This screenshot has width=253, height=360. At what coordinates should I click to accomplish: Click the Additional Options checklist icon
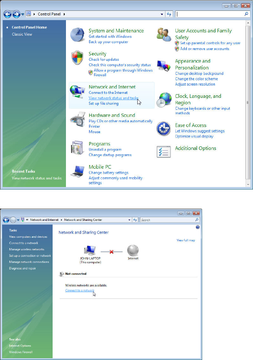[164, 152]
